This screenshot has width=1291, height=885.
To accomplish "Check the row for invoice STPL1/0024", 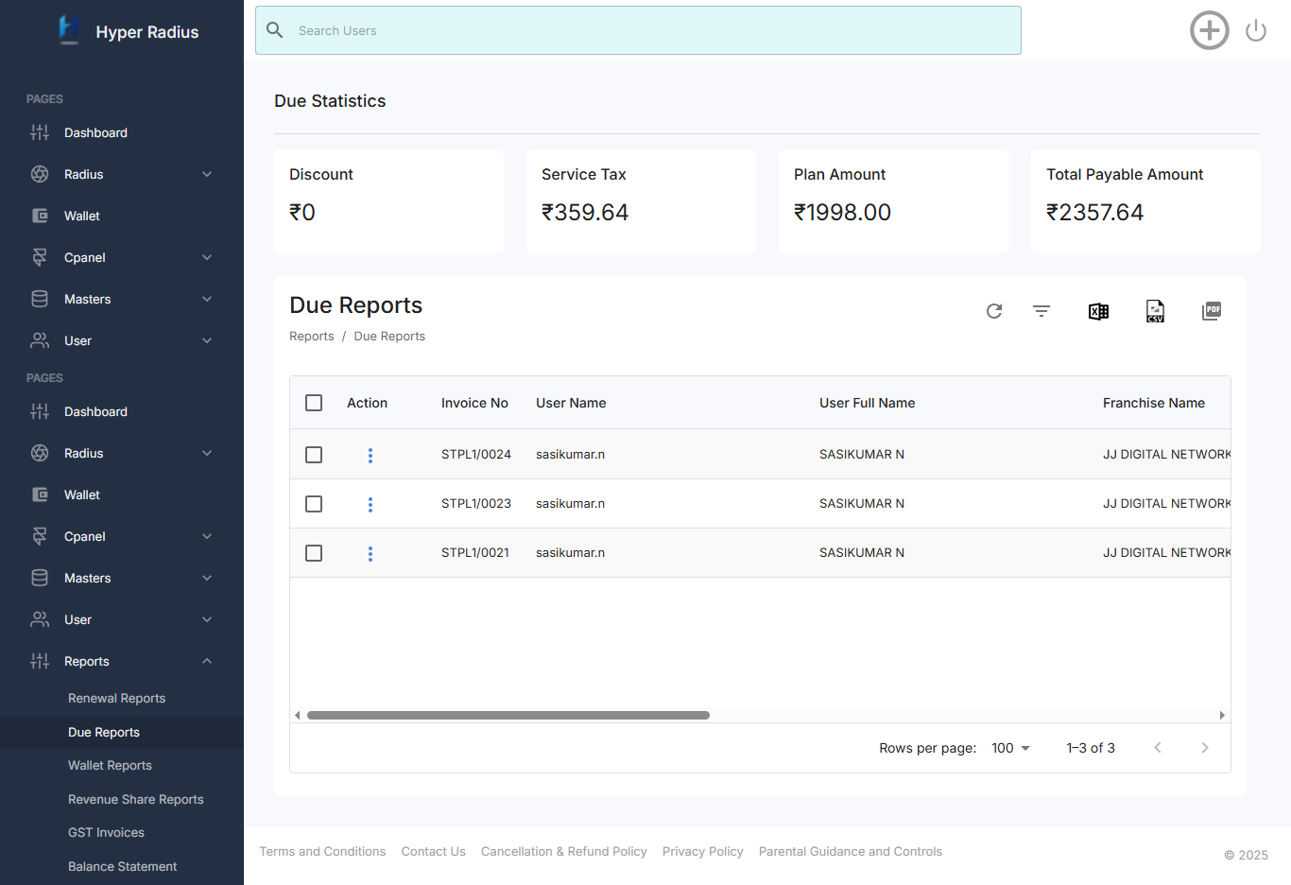I will point(314,455).
